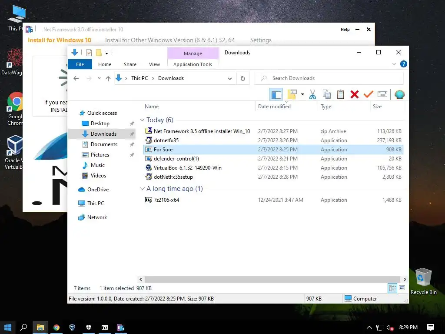The width and height of the screenshot is (445, 334).
Task: Select Desktop in Quick access
Action: (100, 124)
